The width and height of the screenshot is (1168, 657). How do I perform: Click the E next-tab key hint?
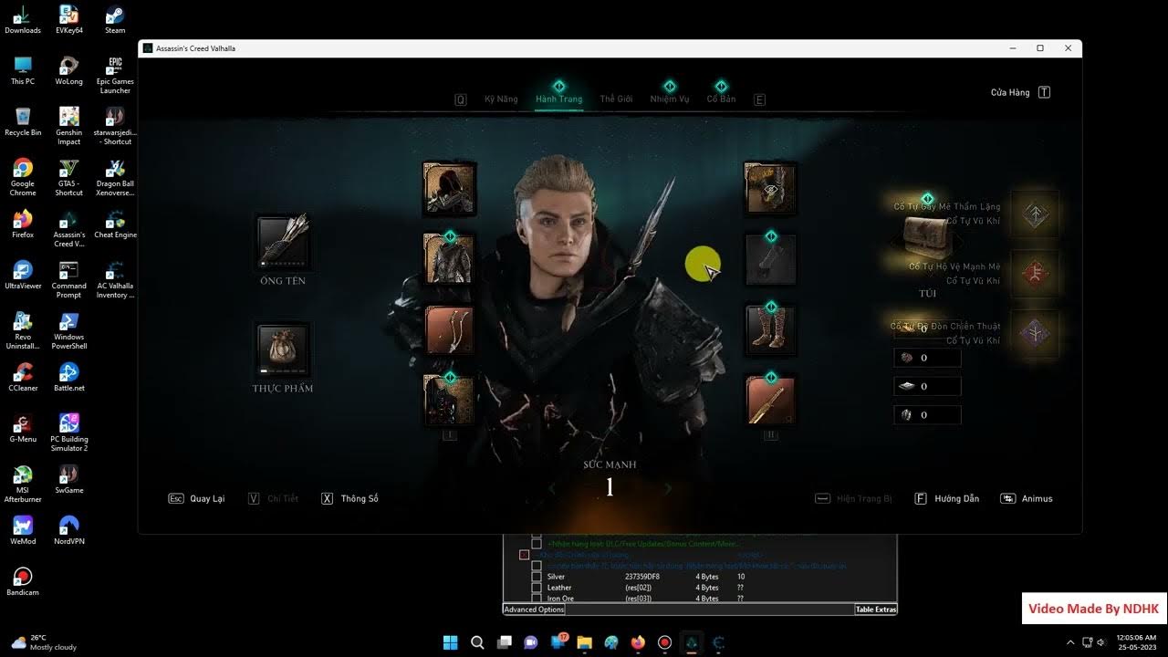click(x=759, y=99)
